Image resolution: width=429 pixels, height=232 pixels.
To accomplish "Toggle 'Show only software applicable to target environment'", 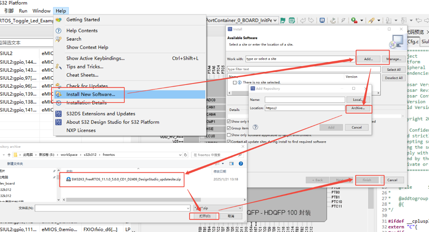I will click(x=229, y=135).
